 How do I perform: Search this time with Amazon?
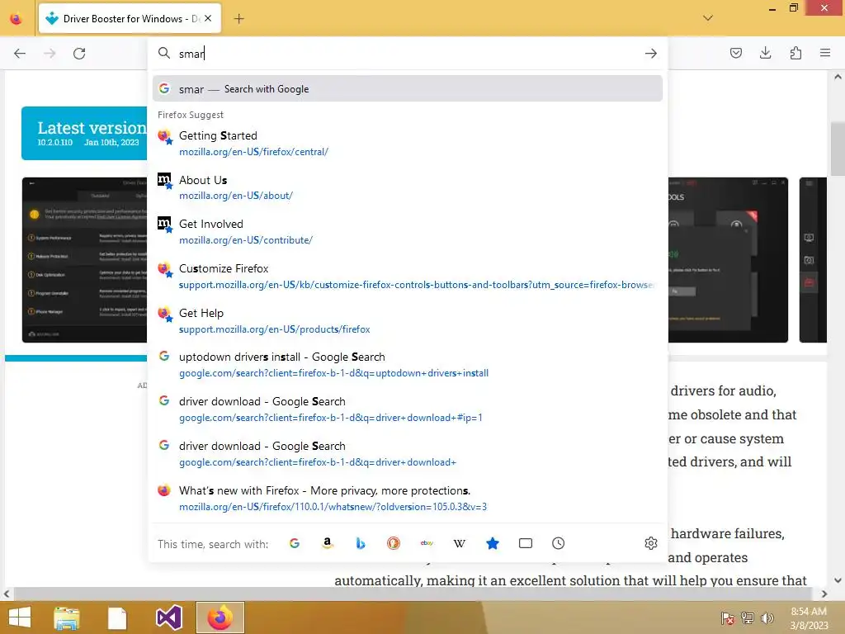click(x=327, y=543)
